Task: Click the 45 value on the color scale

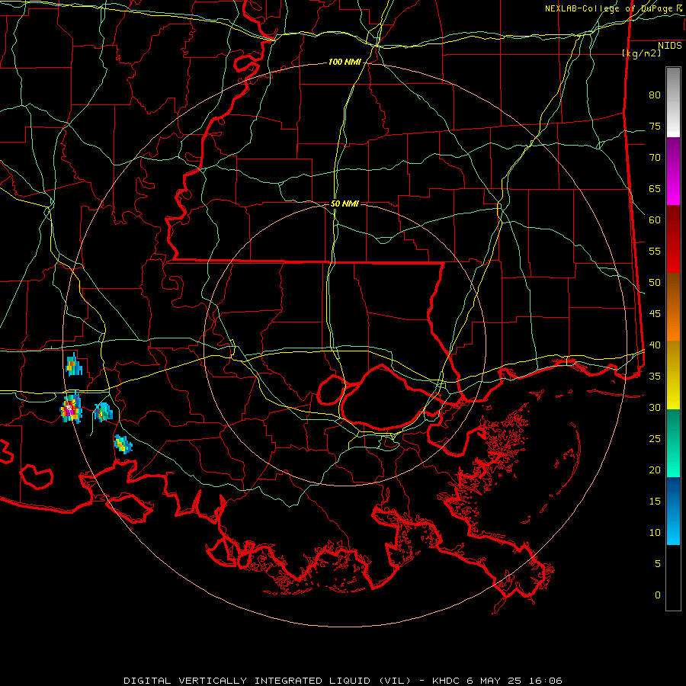Action: click(655, 314)
